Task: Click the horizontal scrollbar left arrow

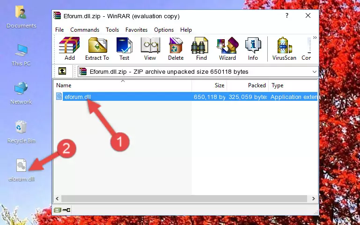Action: coord(58,199)
